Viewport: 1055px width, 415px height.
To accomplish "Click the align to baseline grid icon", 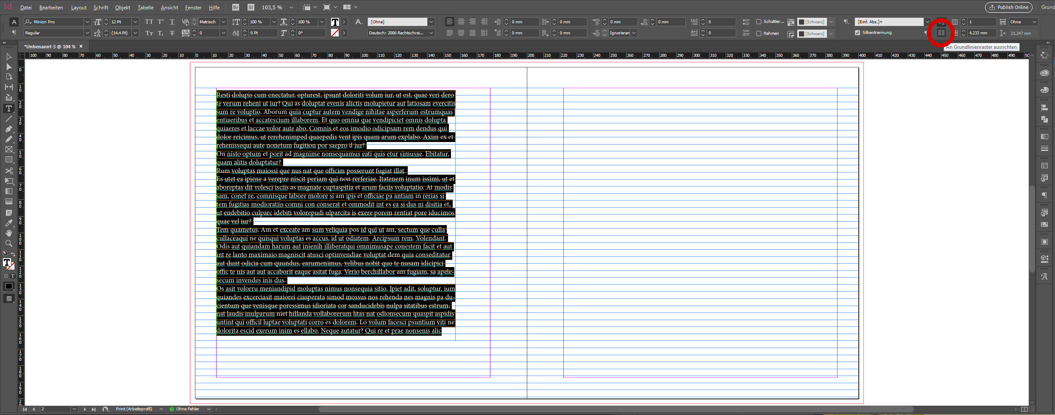I will [941, 33].
